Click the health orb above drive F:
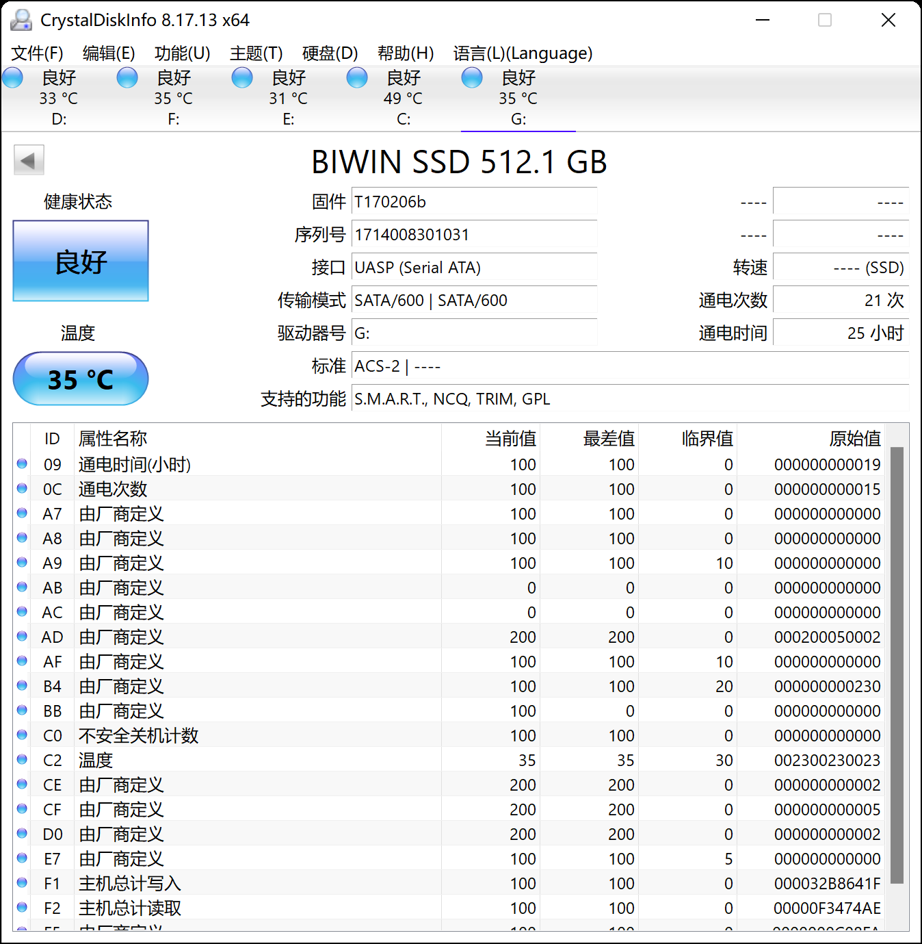922x944 pixels. click(127, 78)
